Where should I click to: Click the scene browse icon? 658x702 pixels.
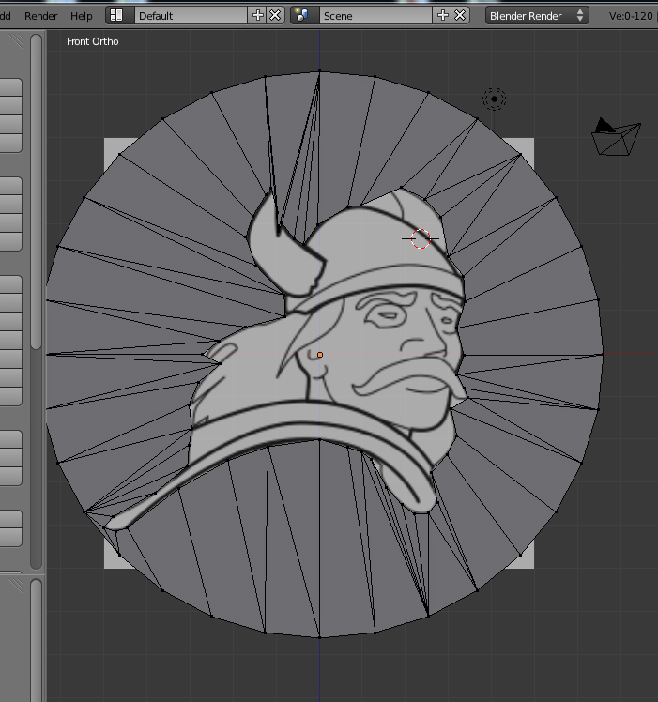[304, 16]
